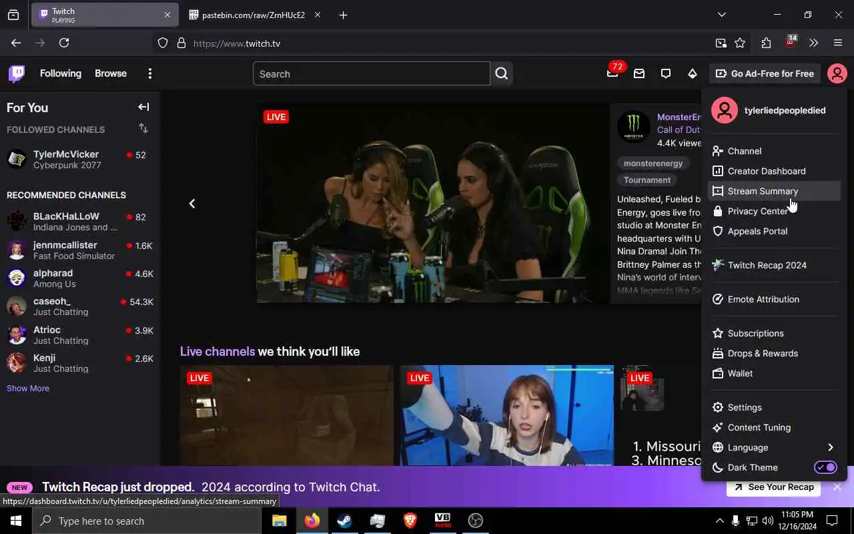Go to the previous carousel stream

click(191, 204)
